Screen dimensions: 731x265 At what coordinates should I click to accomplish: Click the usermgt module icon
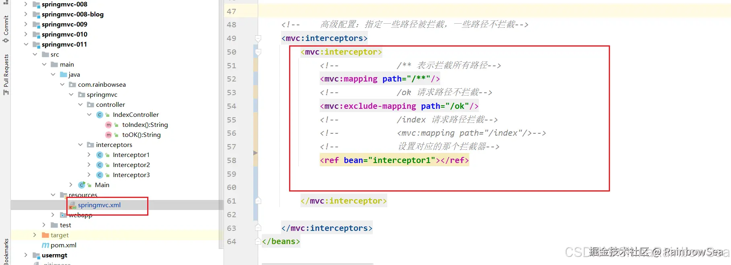click(x=36, y=255)
